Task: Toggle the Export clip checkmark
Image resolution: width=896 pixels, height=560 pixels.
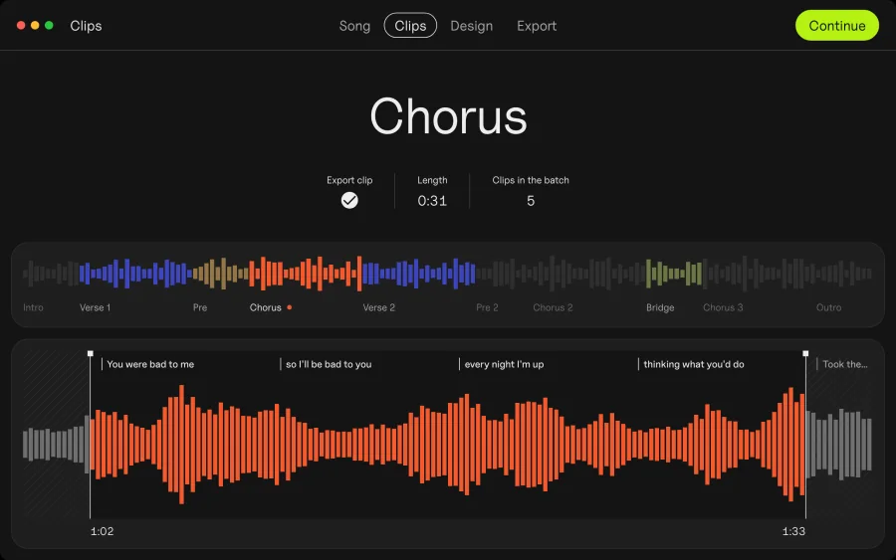Action: click(349, 200)
